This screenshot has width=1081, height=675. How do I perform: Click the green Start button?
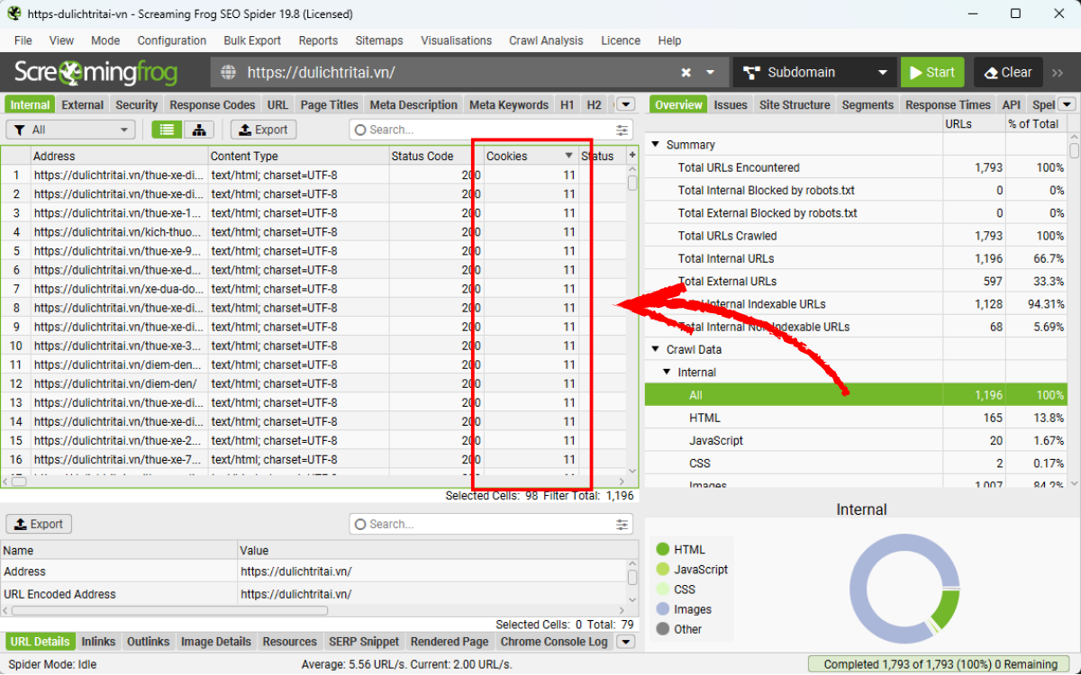pyautogui.click(x=931, y=71)
